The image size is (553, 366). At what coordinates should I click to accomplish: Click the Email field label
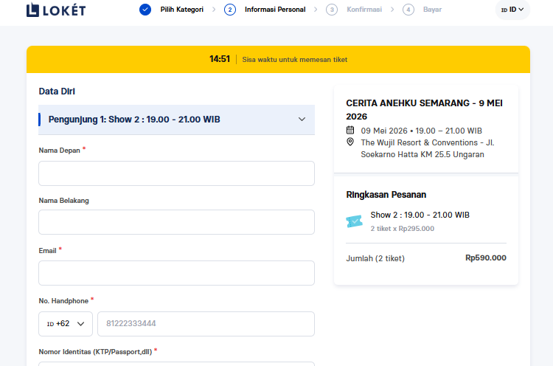pos(48,251)
